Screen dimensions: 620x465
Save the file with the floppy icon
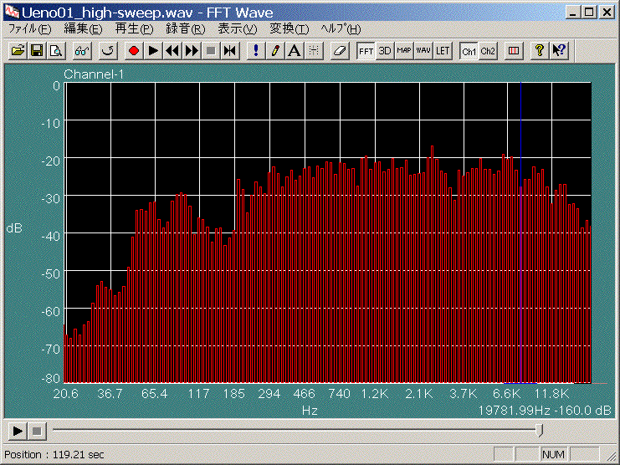tap(37, 51)
